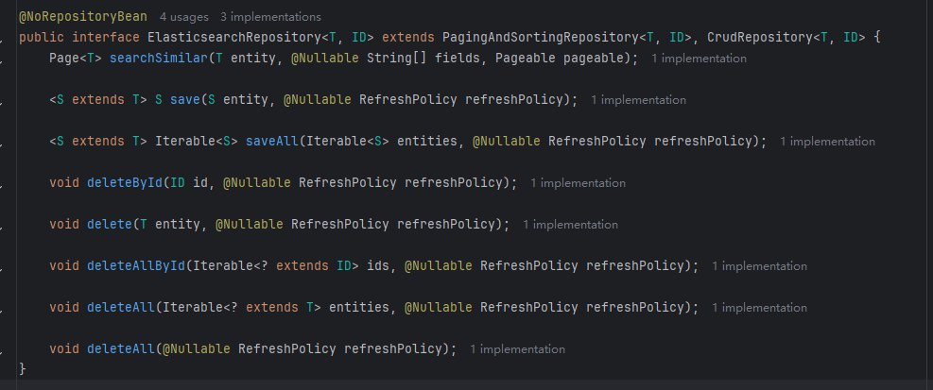Screen dimensions: 933x390
Task: Open the 1 implementation hint on the save(S entity line
Action: click(638, 100)
